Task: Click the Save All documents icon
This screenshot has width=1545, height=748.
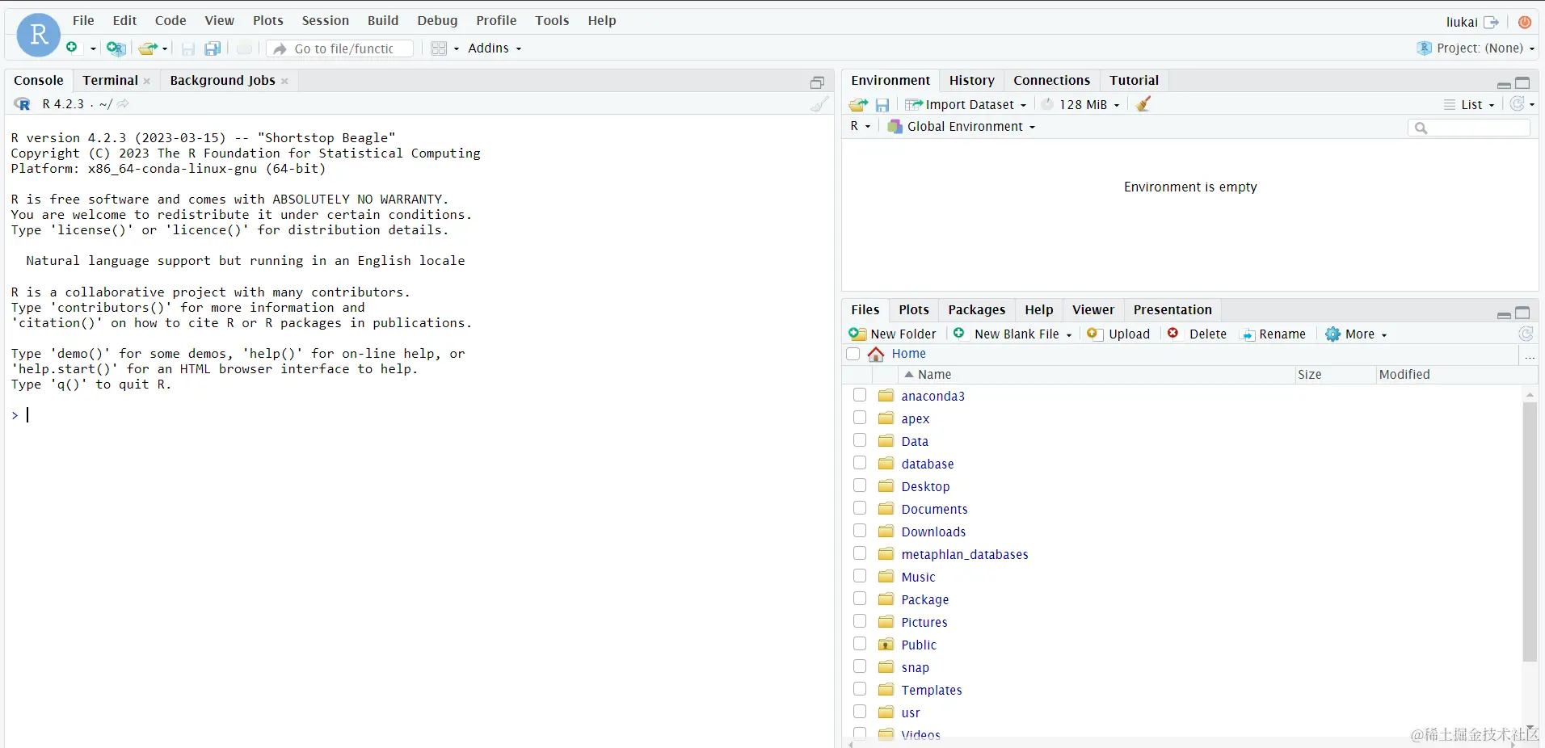Action: pos(213,49)
